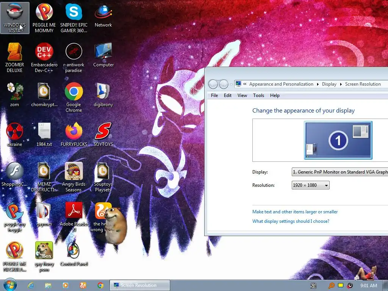
Task: Click the Forward arrow in the window
Action: (224, 84)
